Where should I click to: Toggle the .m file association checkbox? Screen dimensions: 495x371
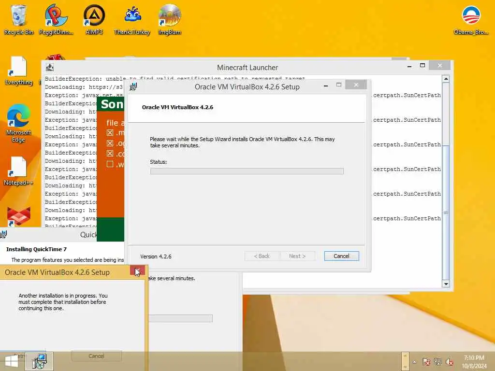tap(110, 133)
